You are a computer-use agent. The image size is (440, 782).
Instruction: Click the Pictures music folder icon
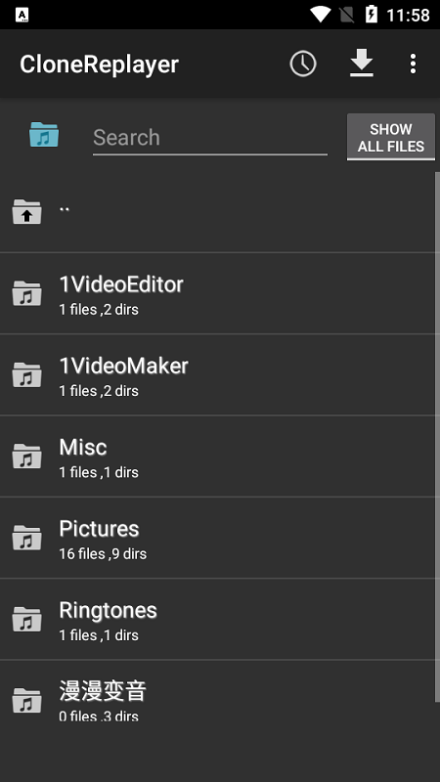[x=26, y=537]
